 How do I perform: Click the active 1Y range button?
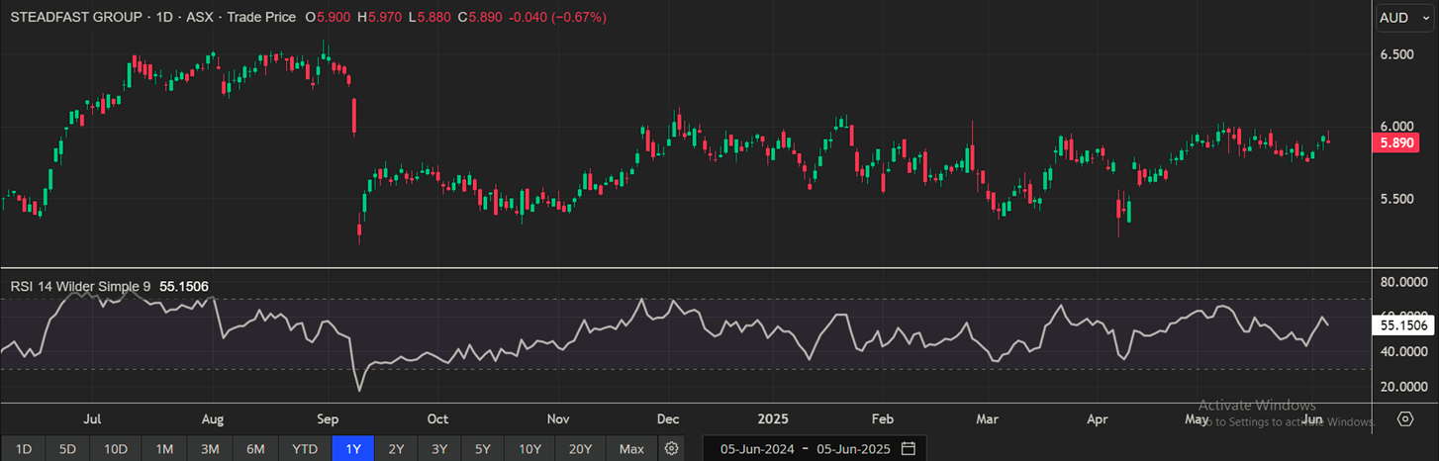coord(353,449)
